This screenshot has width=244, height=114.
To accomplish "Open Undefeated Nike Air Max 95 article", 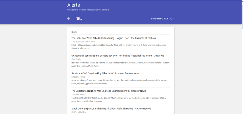I will pyautogui.click(x=109, y=91).
